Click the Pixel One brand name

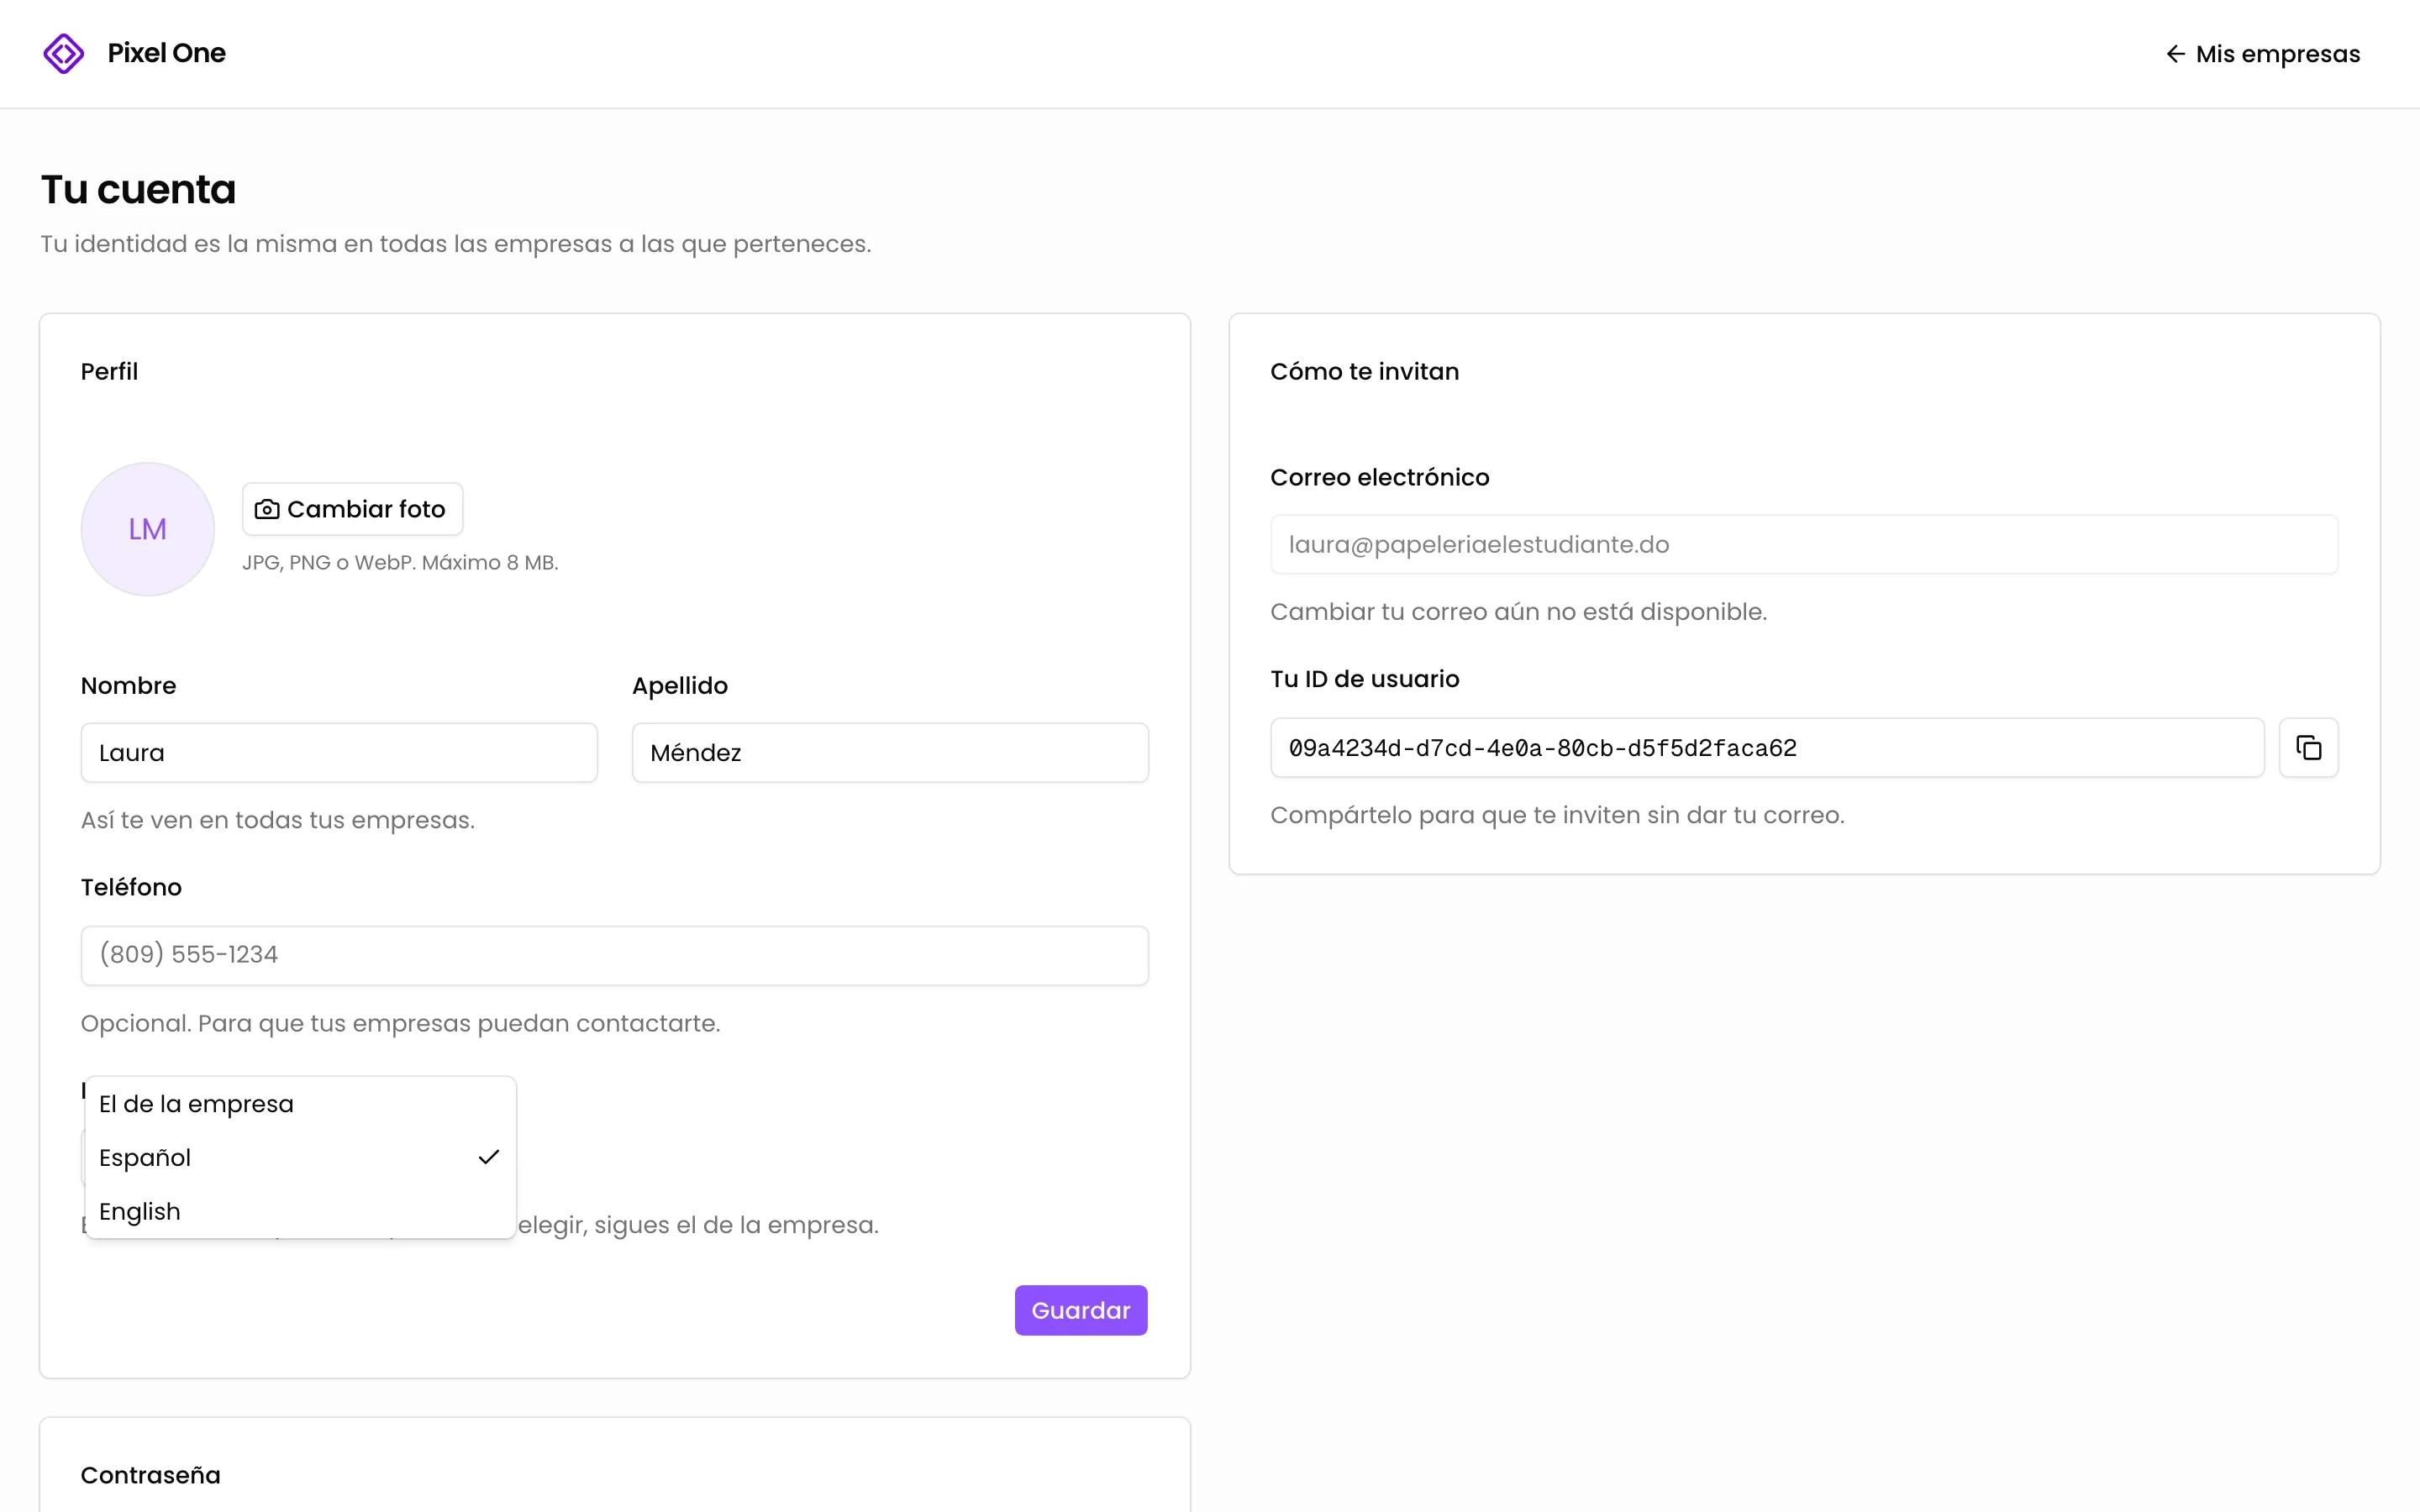tap(166, 53)
